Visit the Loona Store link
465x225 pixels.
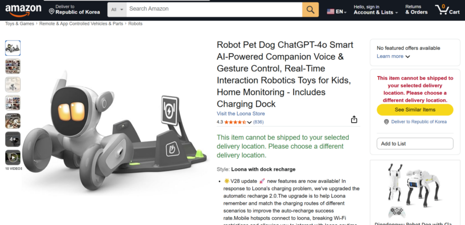point(241,114)
